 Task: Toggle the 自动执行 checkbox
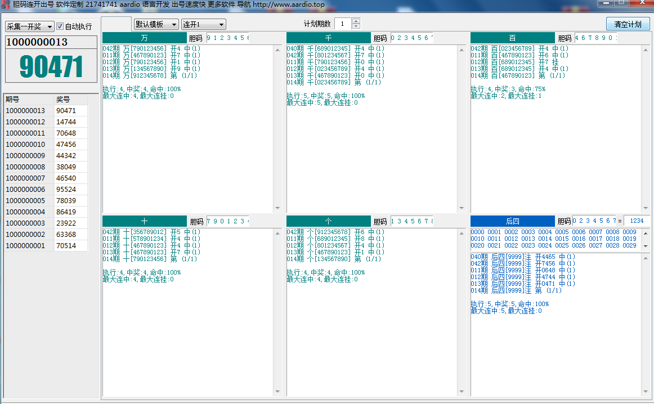[x=60, y=26]
